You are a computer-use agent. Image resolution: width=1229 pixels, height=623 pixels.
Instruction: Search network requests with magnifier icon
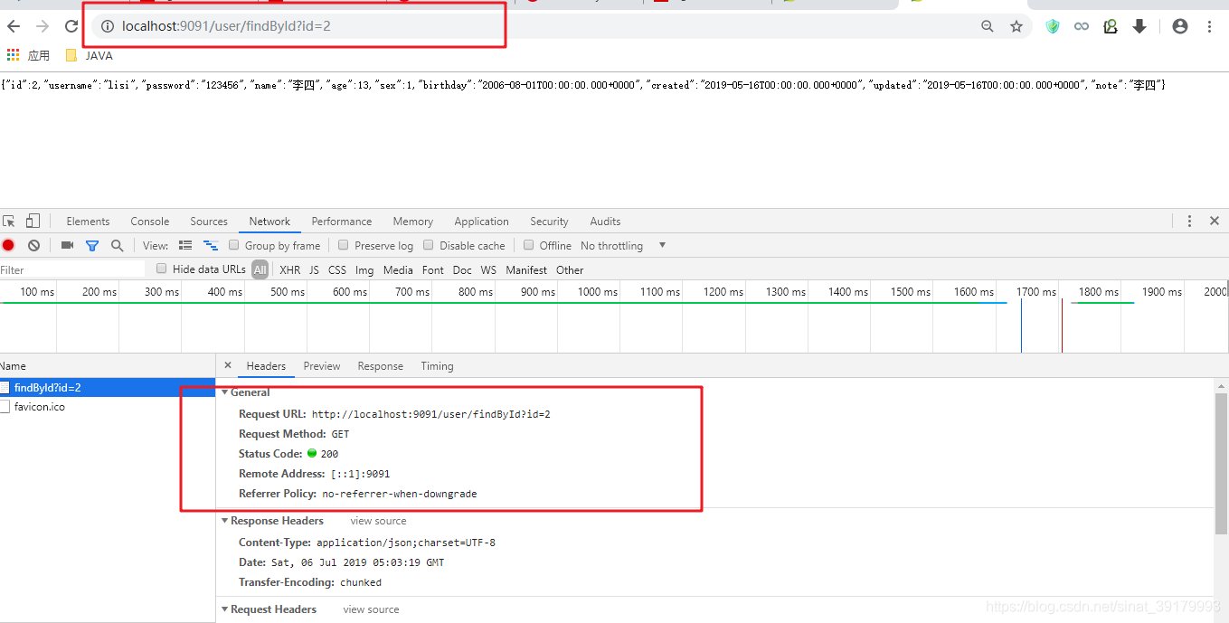[117, 245]
